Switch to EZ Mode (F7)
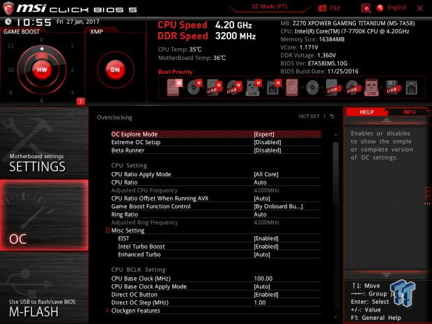 click(x=270, y=6)
